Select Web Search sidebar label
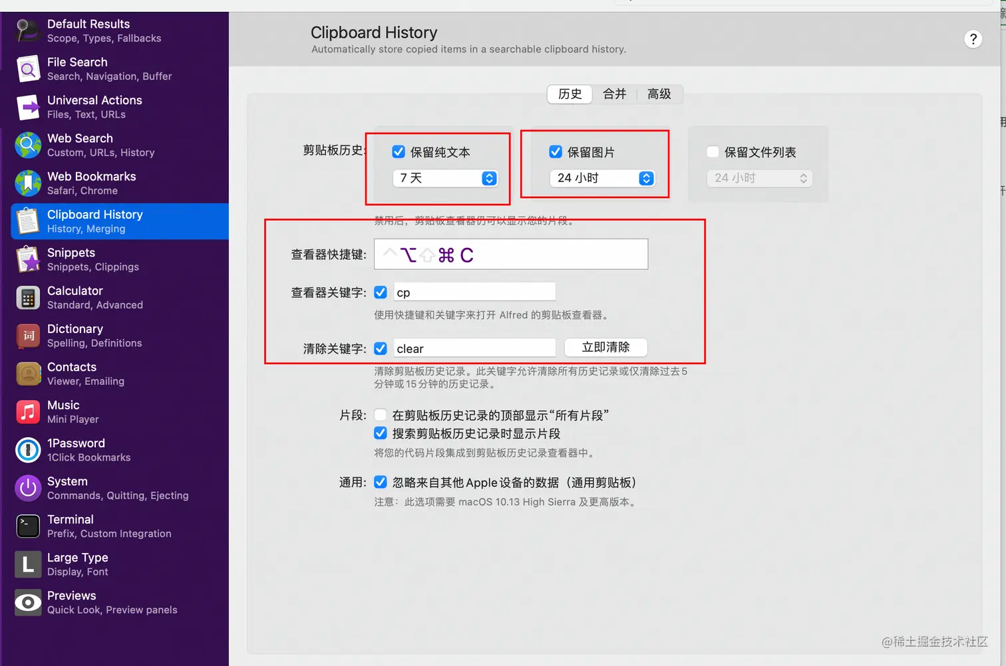Screen dimensions: 1006x666 80,138
